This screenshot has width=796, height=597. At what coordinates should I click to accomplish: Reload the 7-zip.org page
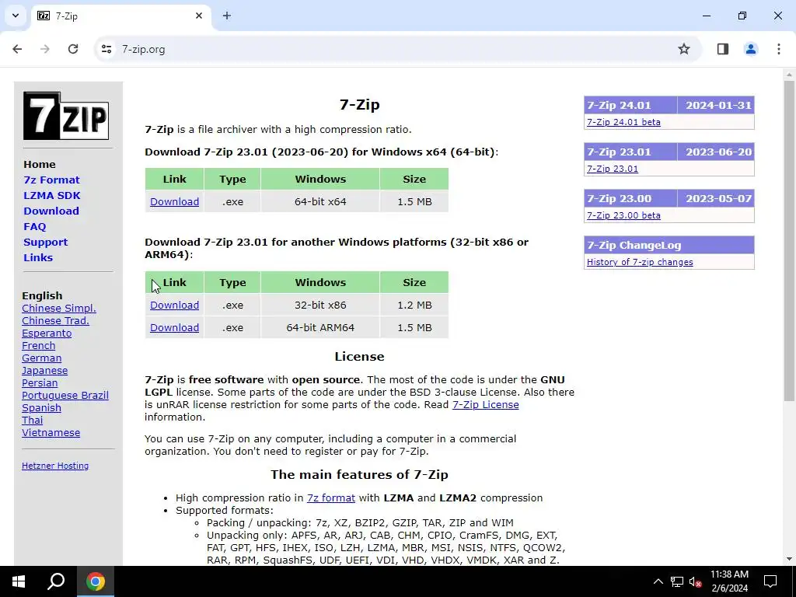(73, 49)
